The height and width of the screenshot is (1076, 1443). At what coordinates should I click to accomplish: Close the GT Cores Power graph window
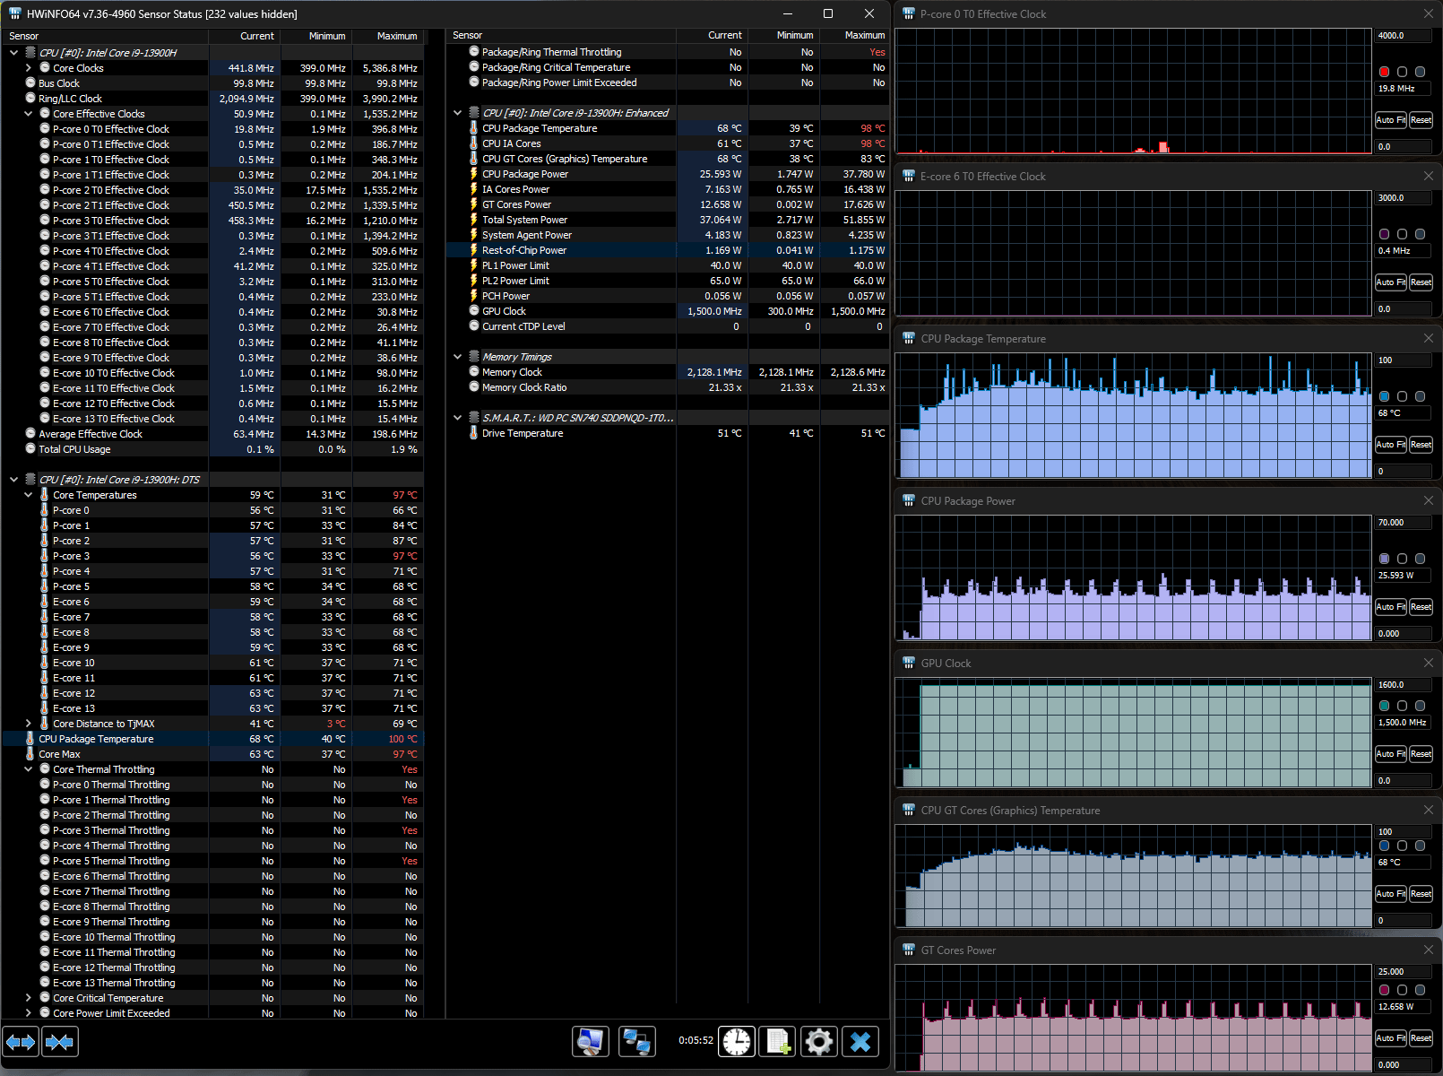pyautogui.click(x=1428, y=950)
